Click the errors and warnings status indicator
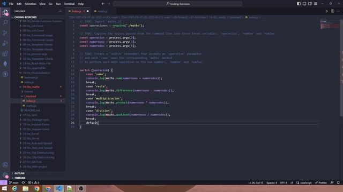Viewport: 343px width, 192px height. pyautogui.click(x=33, y=182)
